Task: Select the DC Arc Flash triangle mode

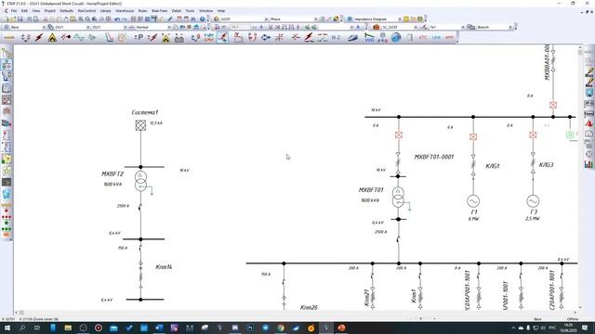Action: 165,37
